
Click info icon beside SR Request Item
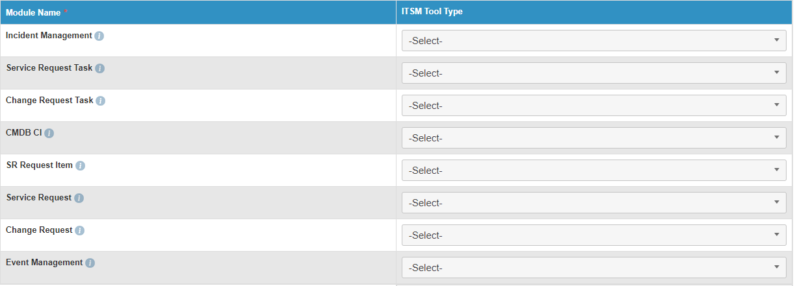(81, 165)
